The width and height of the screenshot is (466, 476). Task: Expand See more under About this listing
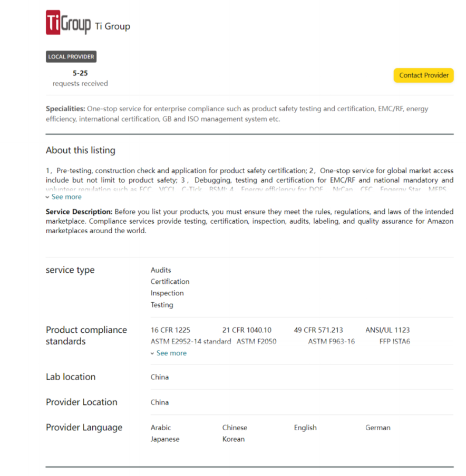click(66, 197)
